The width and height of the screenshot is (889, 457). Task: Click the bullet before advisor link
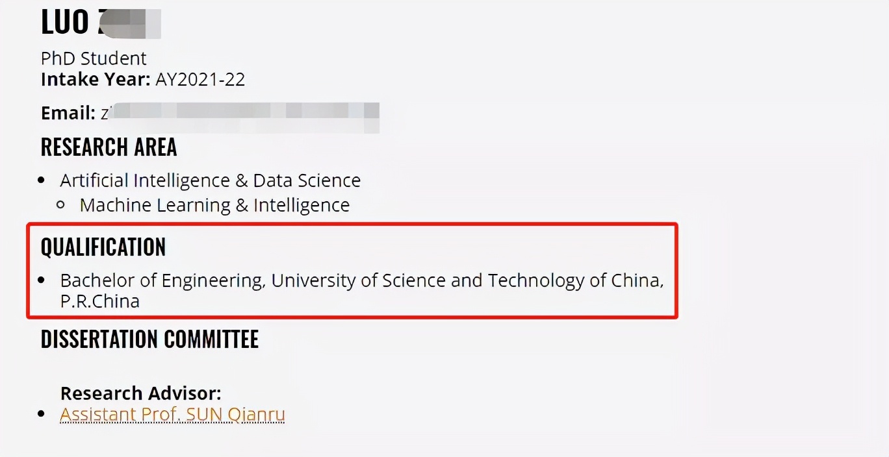(x=42, y=414)
